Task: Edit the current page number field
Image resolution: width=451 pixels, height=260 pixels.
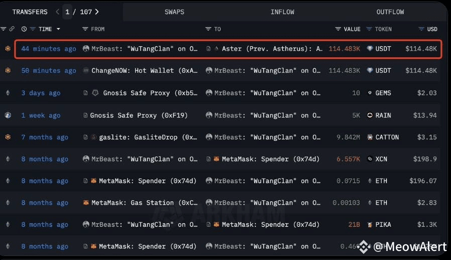Action: pos(67,12)
